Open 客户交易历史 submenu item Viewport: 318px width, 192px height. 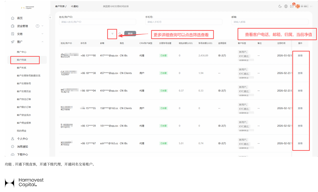tap(24, 91)
